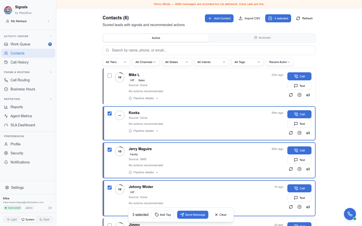Screen dimensions: 362x226
Task: Click the check-circle icon on Jerry Maguire's row
Action: pyautogui.click(x=299, y=169)
